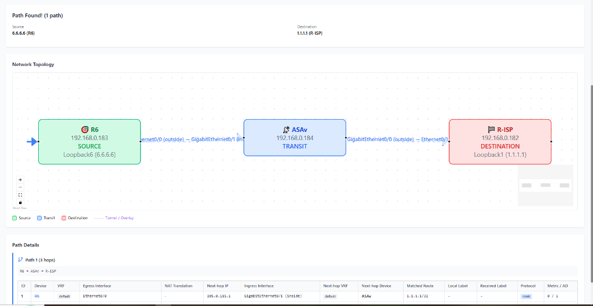Select the R-ISP destination node
The height and width of the screenshot is (306, 593).
click(500, 142)
